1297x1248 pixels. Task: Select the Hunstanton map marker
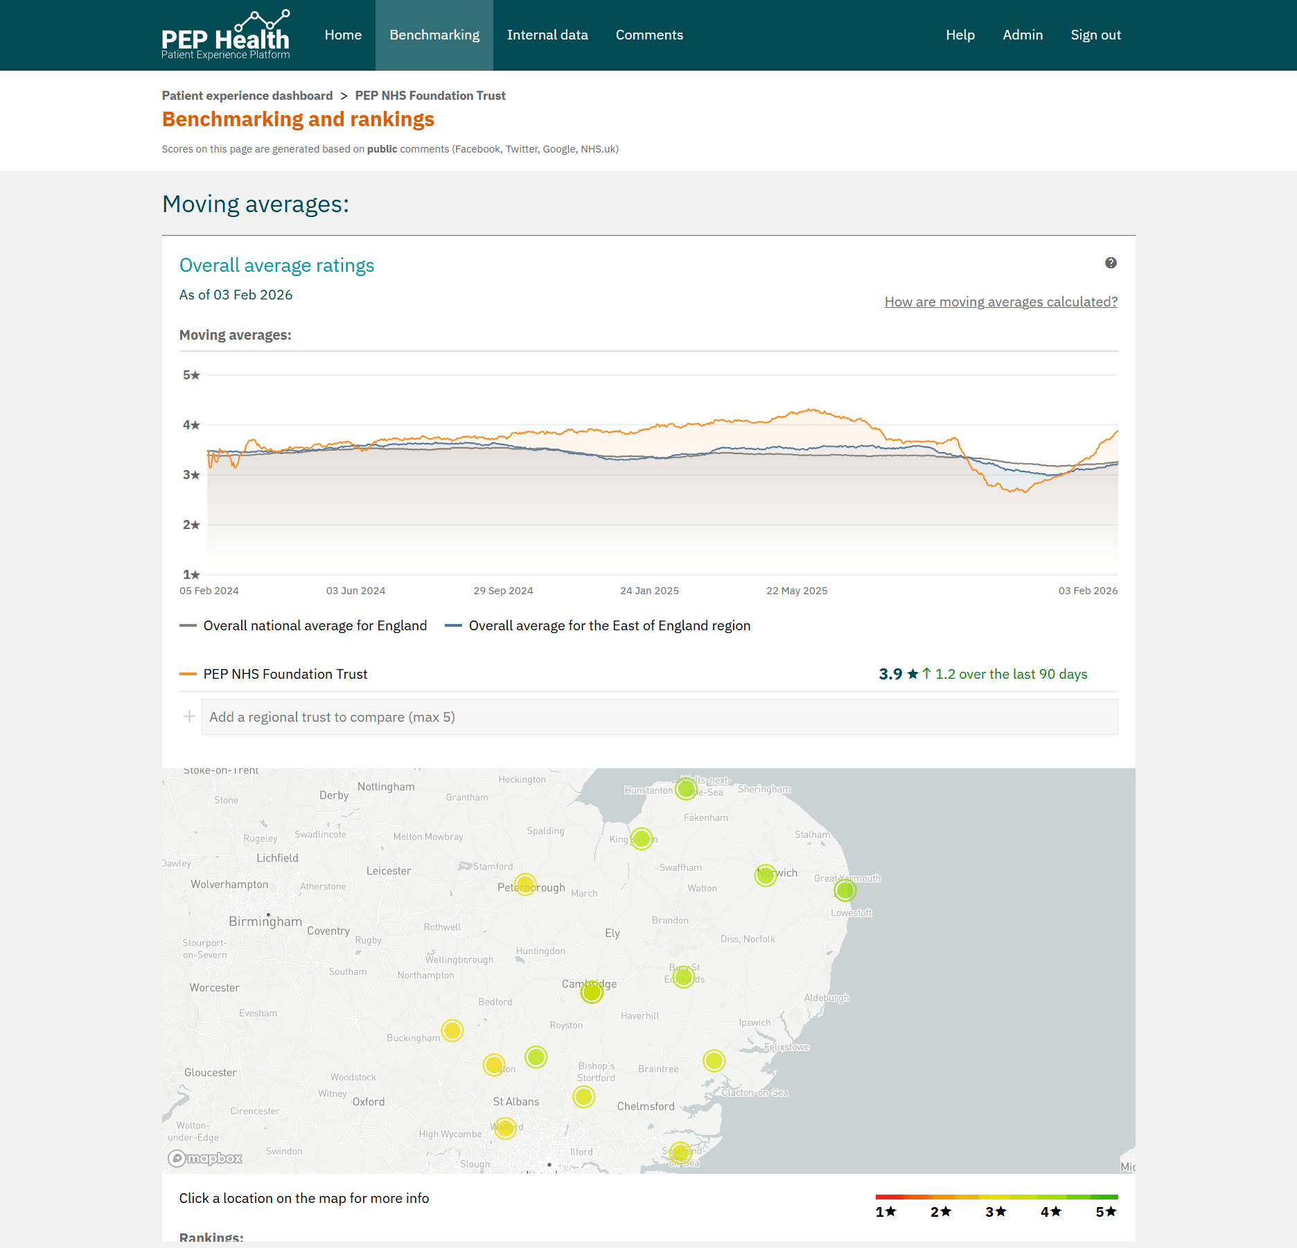point(686,788)
